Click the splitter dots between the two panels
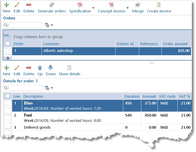The width and height of the screenshot is (196, 152). click(x=152, y=63)
